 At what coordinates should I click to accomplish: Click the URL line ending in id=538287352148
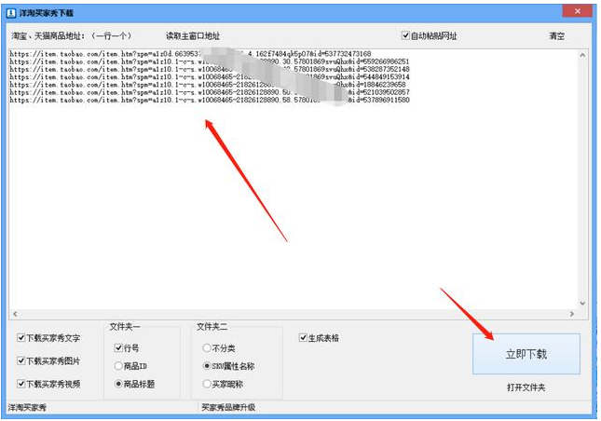[210, 69]
